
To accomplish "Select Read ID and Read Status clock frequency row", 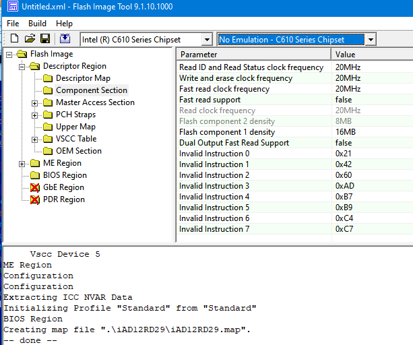I will (295, 67).
